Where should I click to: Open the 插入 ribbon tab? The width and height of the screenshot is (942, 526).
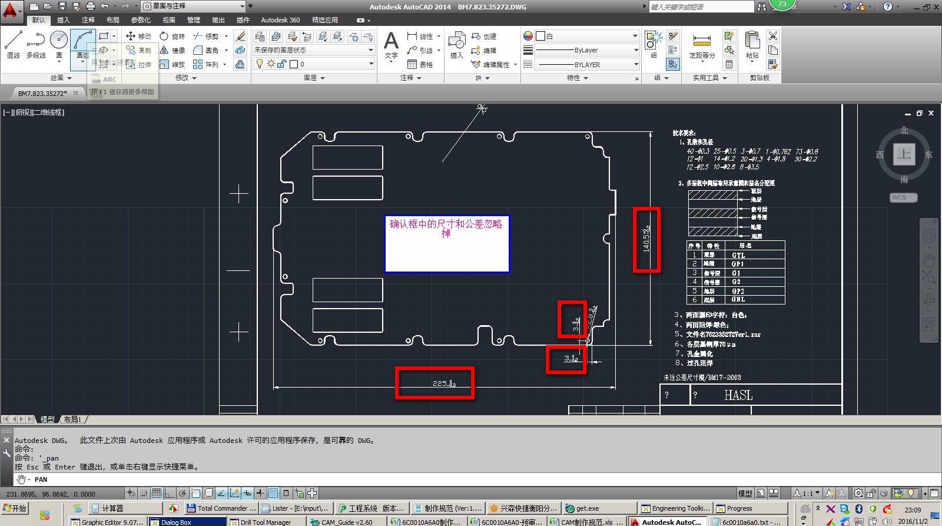pos(63,20)
